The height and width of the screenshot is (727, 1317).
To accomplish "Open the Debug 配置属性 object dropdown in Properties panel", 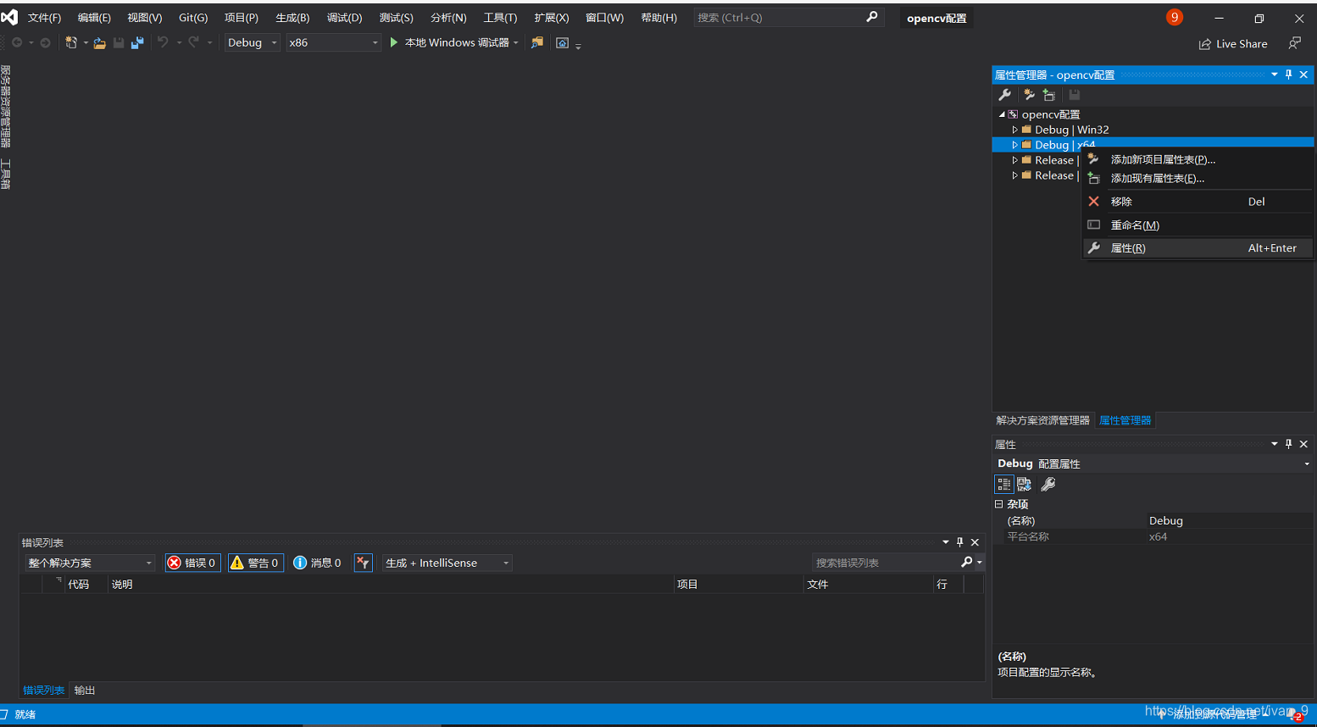I will (1306, 463).
